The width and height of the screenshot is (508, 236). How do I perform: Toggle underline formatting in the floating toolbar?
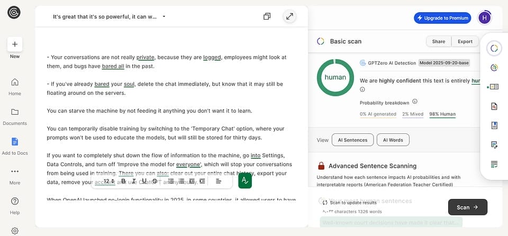point(144,181)
